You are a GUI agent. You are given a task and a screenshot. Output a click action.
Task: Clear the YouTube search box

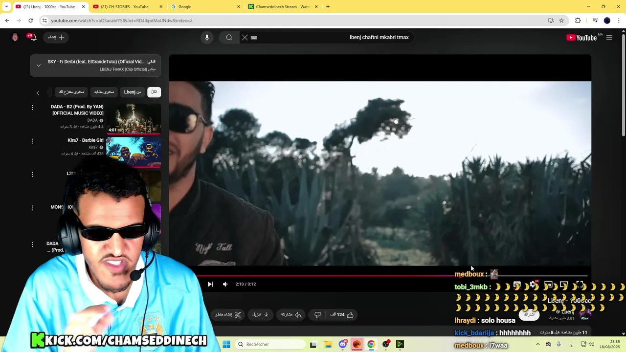pyautogui.click(x=245, y=38)
